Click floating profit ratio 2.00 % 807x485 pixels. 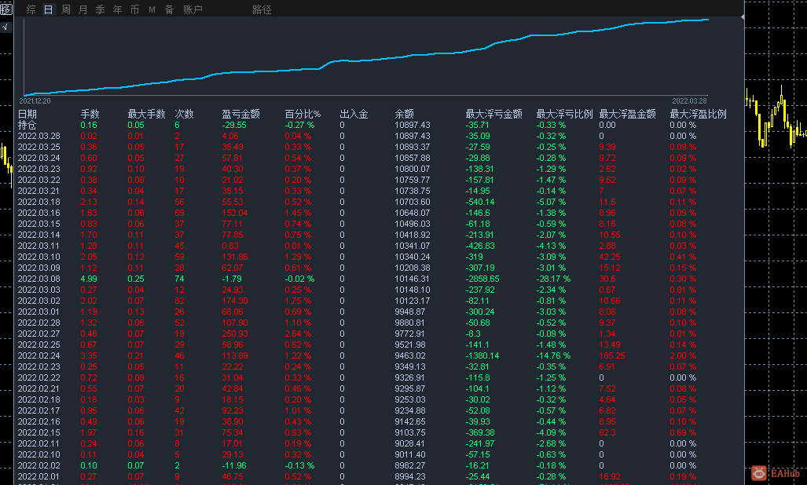click(683, 356)
